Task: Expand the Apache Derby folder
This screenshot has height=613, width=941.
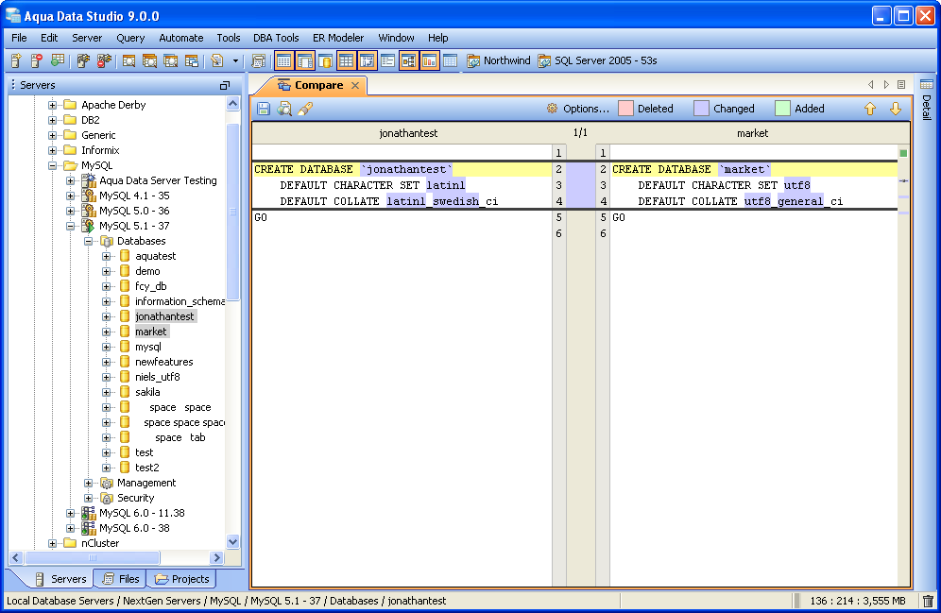Action: [53, 105]
